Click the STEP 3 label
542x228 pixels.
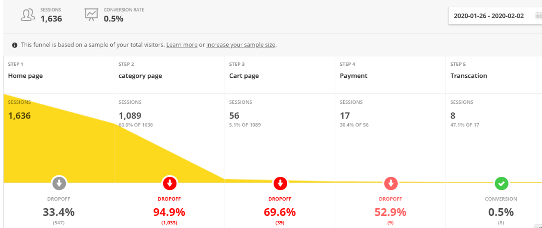(x=237, y=64)
